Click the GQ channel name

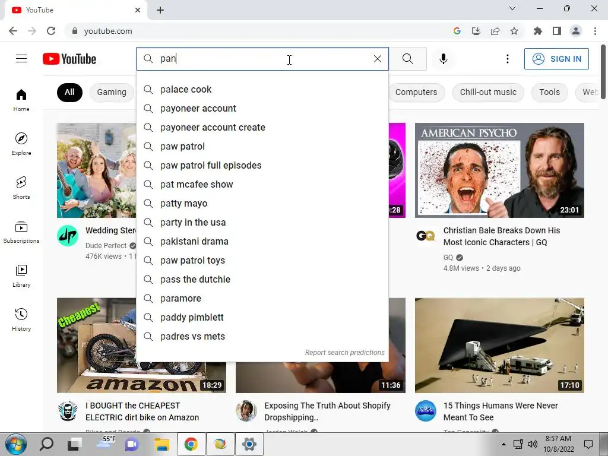pos(448,258)
